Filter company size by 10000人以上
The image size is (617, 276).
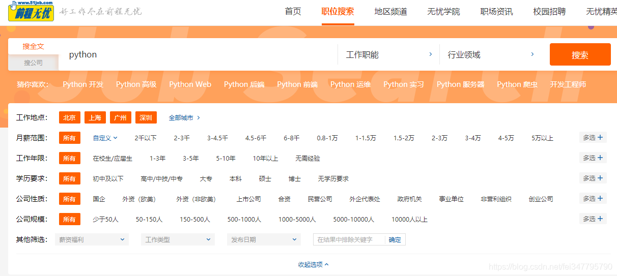click(409, 219)
